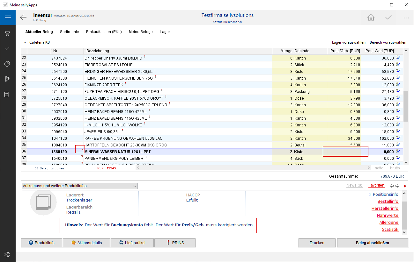Open the Nährwerte link
This screenshot has width=414, height=262.
coord(388,216)
